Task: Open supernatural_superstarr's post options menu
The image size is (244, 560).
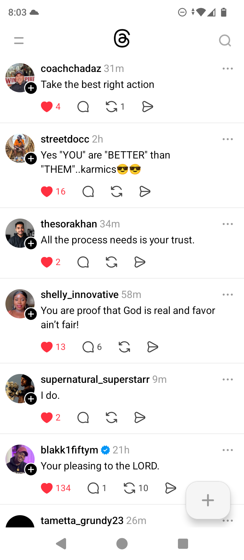Action: click(x=227, y=379)
